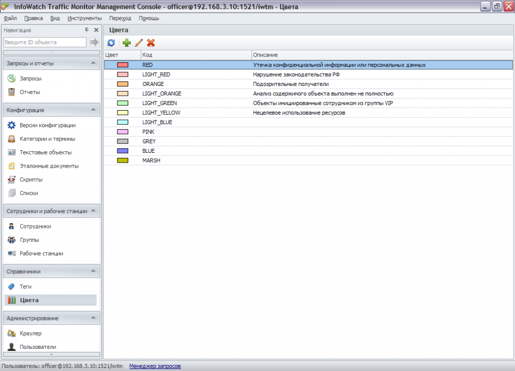Click Цвета books icon in navigation

[11, 300]
